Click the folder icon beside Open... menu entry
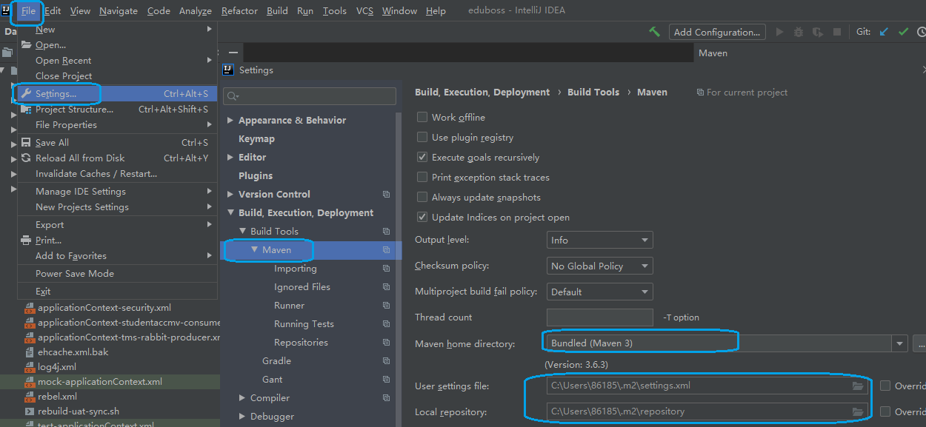 click(27, 45)
